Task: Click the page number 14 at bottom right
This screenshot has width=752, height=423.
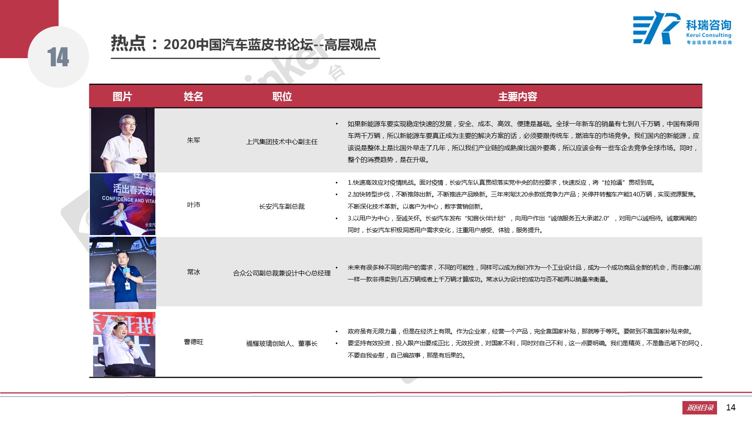Action: pyautogui.click(x=730, y=408)
